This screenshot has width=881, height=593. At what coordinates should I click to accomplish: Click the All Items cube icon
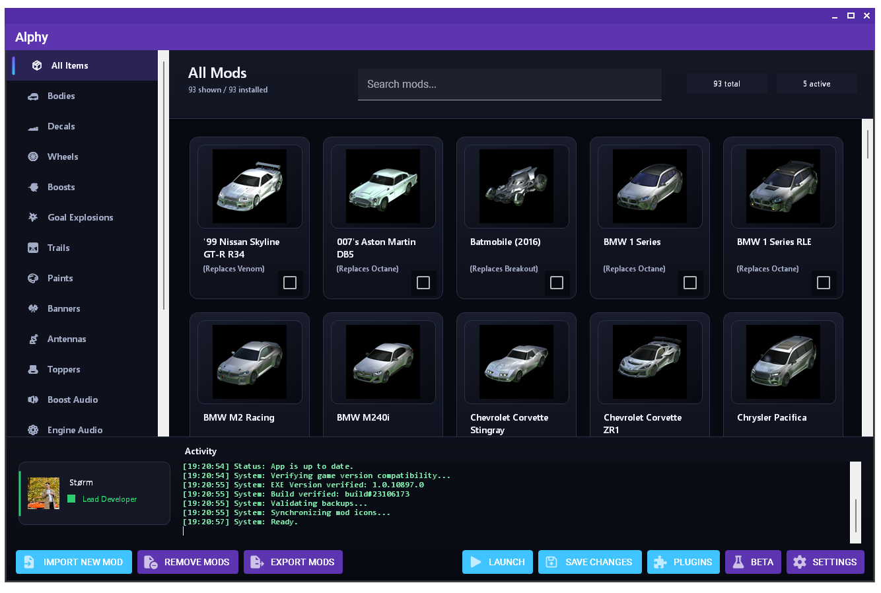point(37,65)
